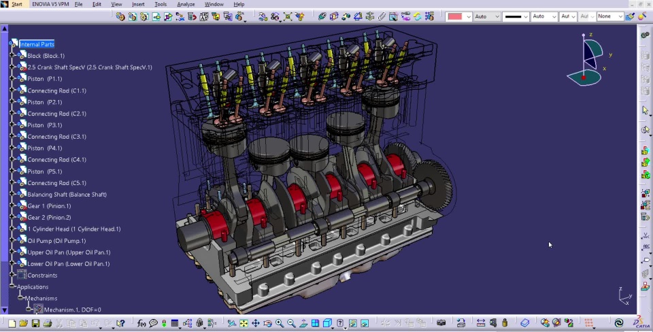
Task: Open the None layer dropdown
Action: (x=620, y=16)
